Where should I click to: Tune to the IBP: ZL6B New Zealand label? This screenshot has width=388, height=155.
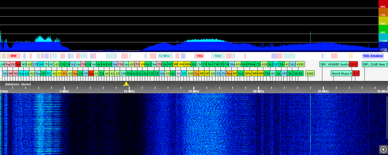coord(375,64)
